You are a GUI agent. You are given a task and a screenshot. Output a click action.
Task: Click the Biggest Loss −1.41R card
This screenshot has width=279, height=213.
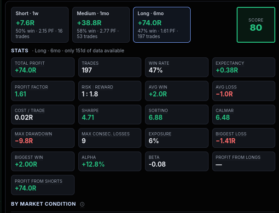[x=244, y=138]
